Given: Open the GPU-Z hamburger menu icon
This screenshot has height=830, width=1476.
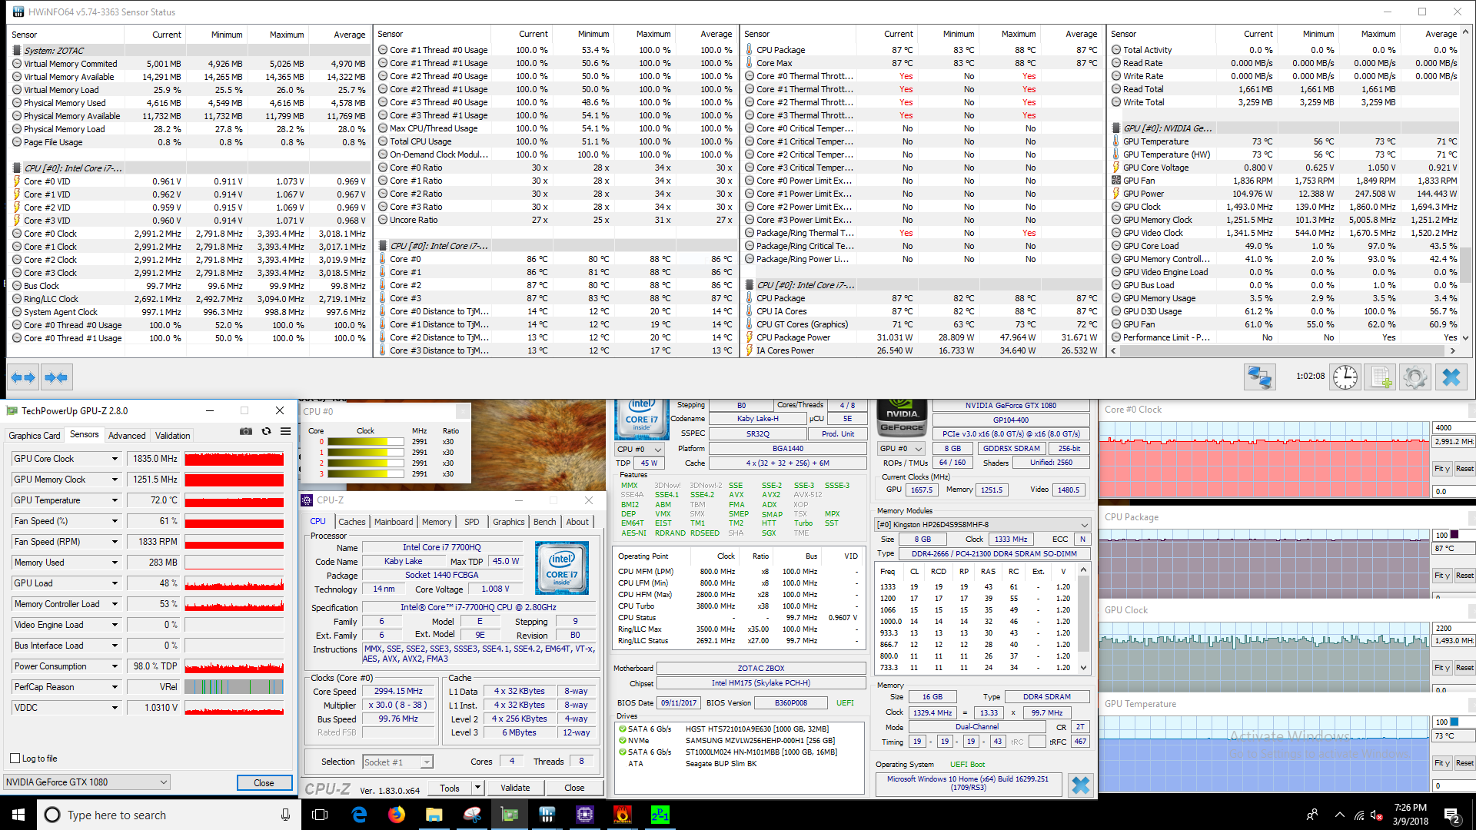Looking at the screenshot, I should 285,432.
